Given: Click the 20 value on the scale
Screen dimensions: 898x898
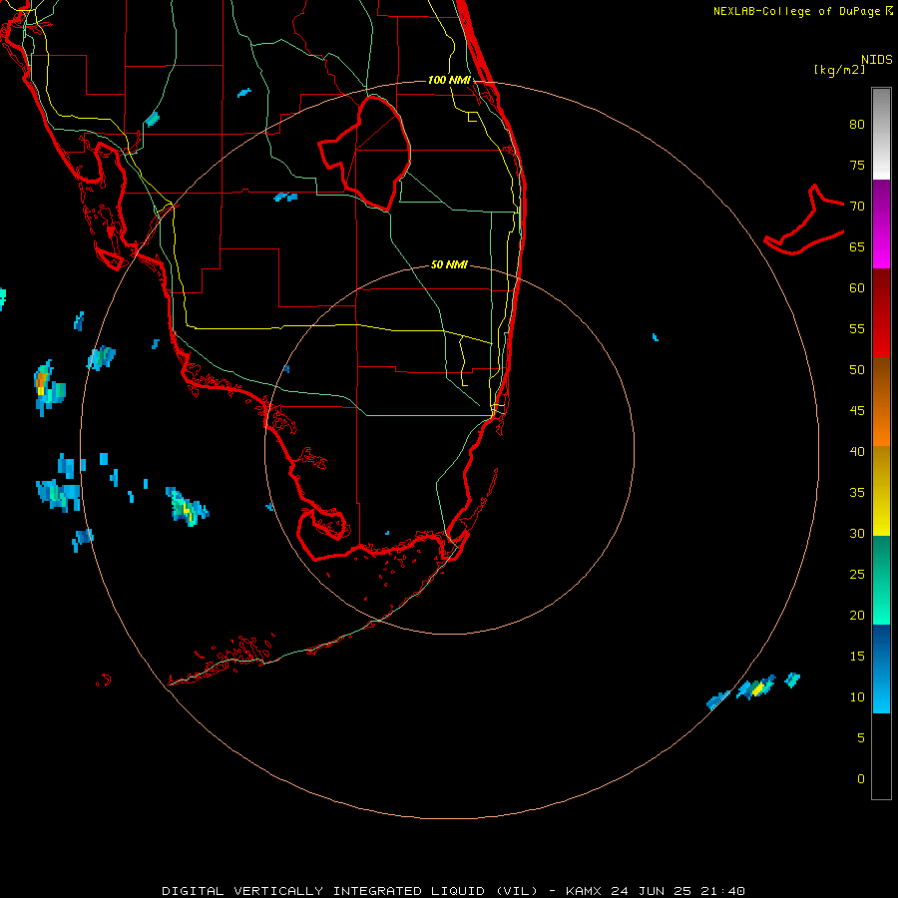Looking at the screenshot, I should click(857, 615).
